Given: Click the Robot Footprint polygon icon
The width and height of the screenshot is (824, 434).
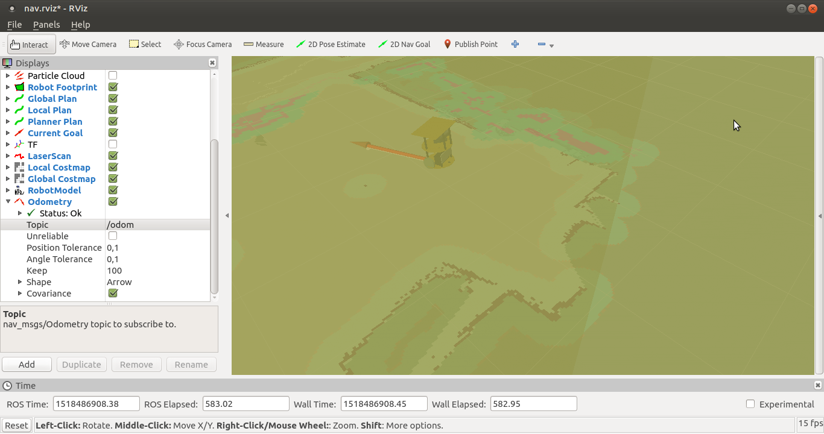Looking at the screenshot, I should (19, 87).
